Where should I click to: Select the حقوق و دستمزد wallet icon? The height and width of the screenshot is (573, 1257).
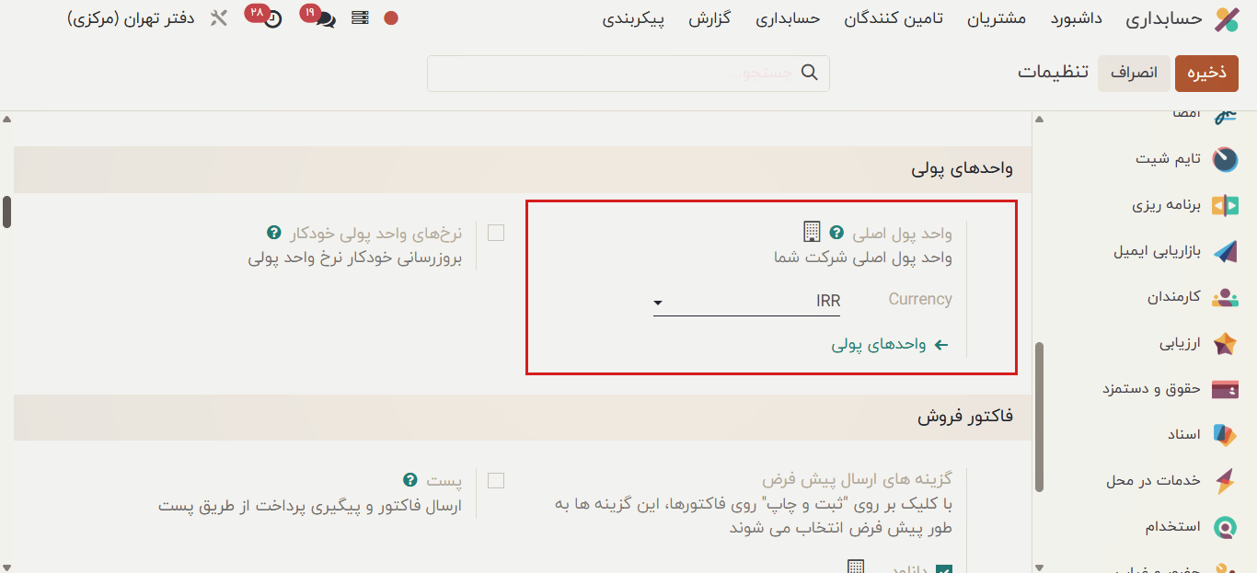coord(1225,389)
